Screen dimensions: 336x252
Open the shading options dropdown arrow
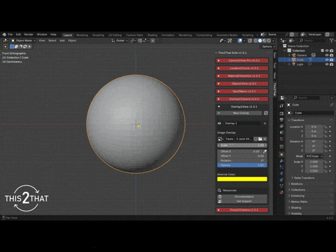pyautogui.click(x=273, y=41)
